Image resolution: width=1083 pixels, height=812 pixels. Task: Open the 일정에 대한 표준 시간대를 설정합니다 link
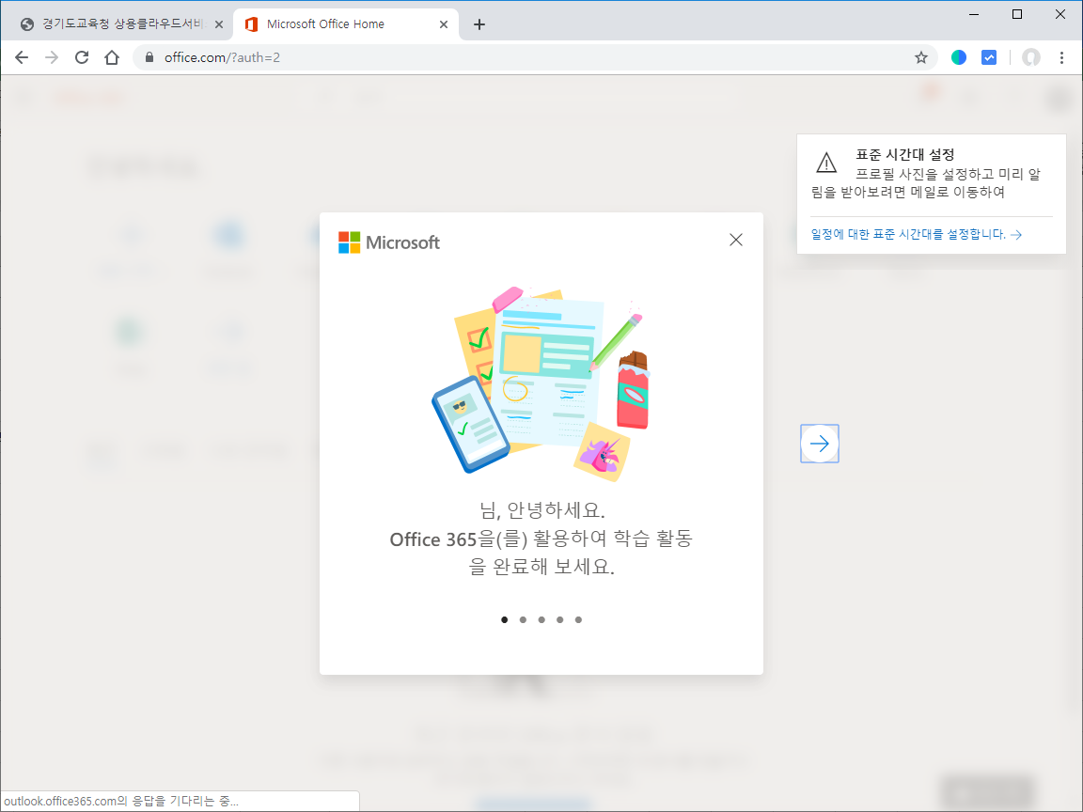pyautogui.click(x=916, y=235)
